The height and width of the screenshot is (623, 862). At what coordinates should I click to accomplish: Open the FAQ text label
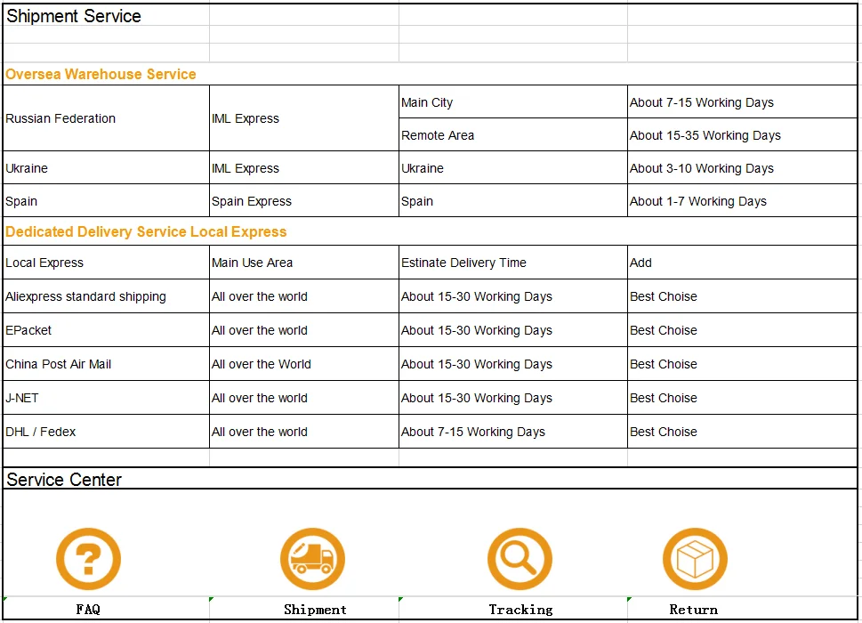88,610
